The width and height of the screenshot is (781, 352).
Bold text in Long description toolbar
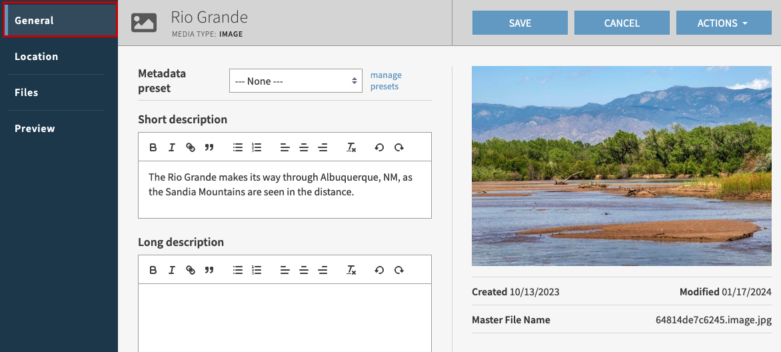click(153, 270)
